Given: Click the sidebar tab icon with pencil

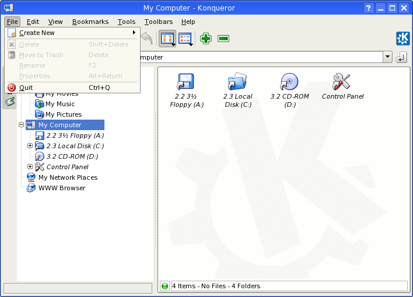Looking at the screenshot, I should (10, 102).
